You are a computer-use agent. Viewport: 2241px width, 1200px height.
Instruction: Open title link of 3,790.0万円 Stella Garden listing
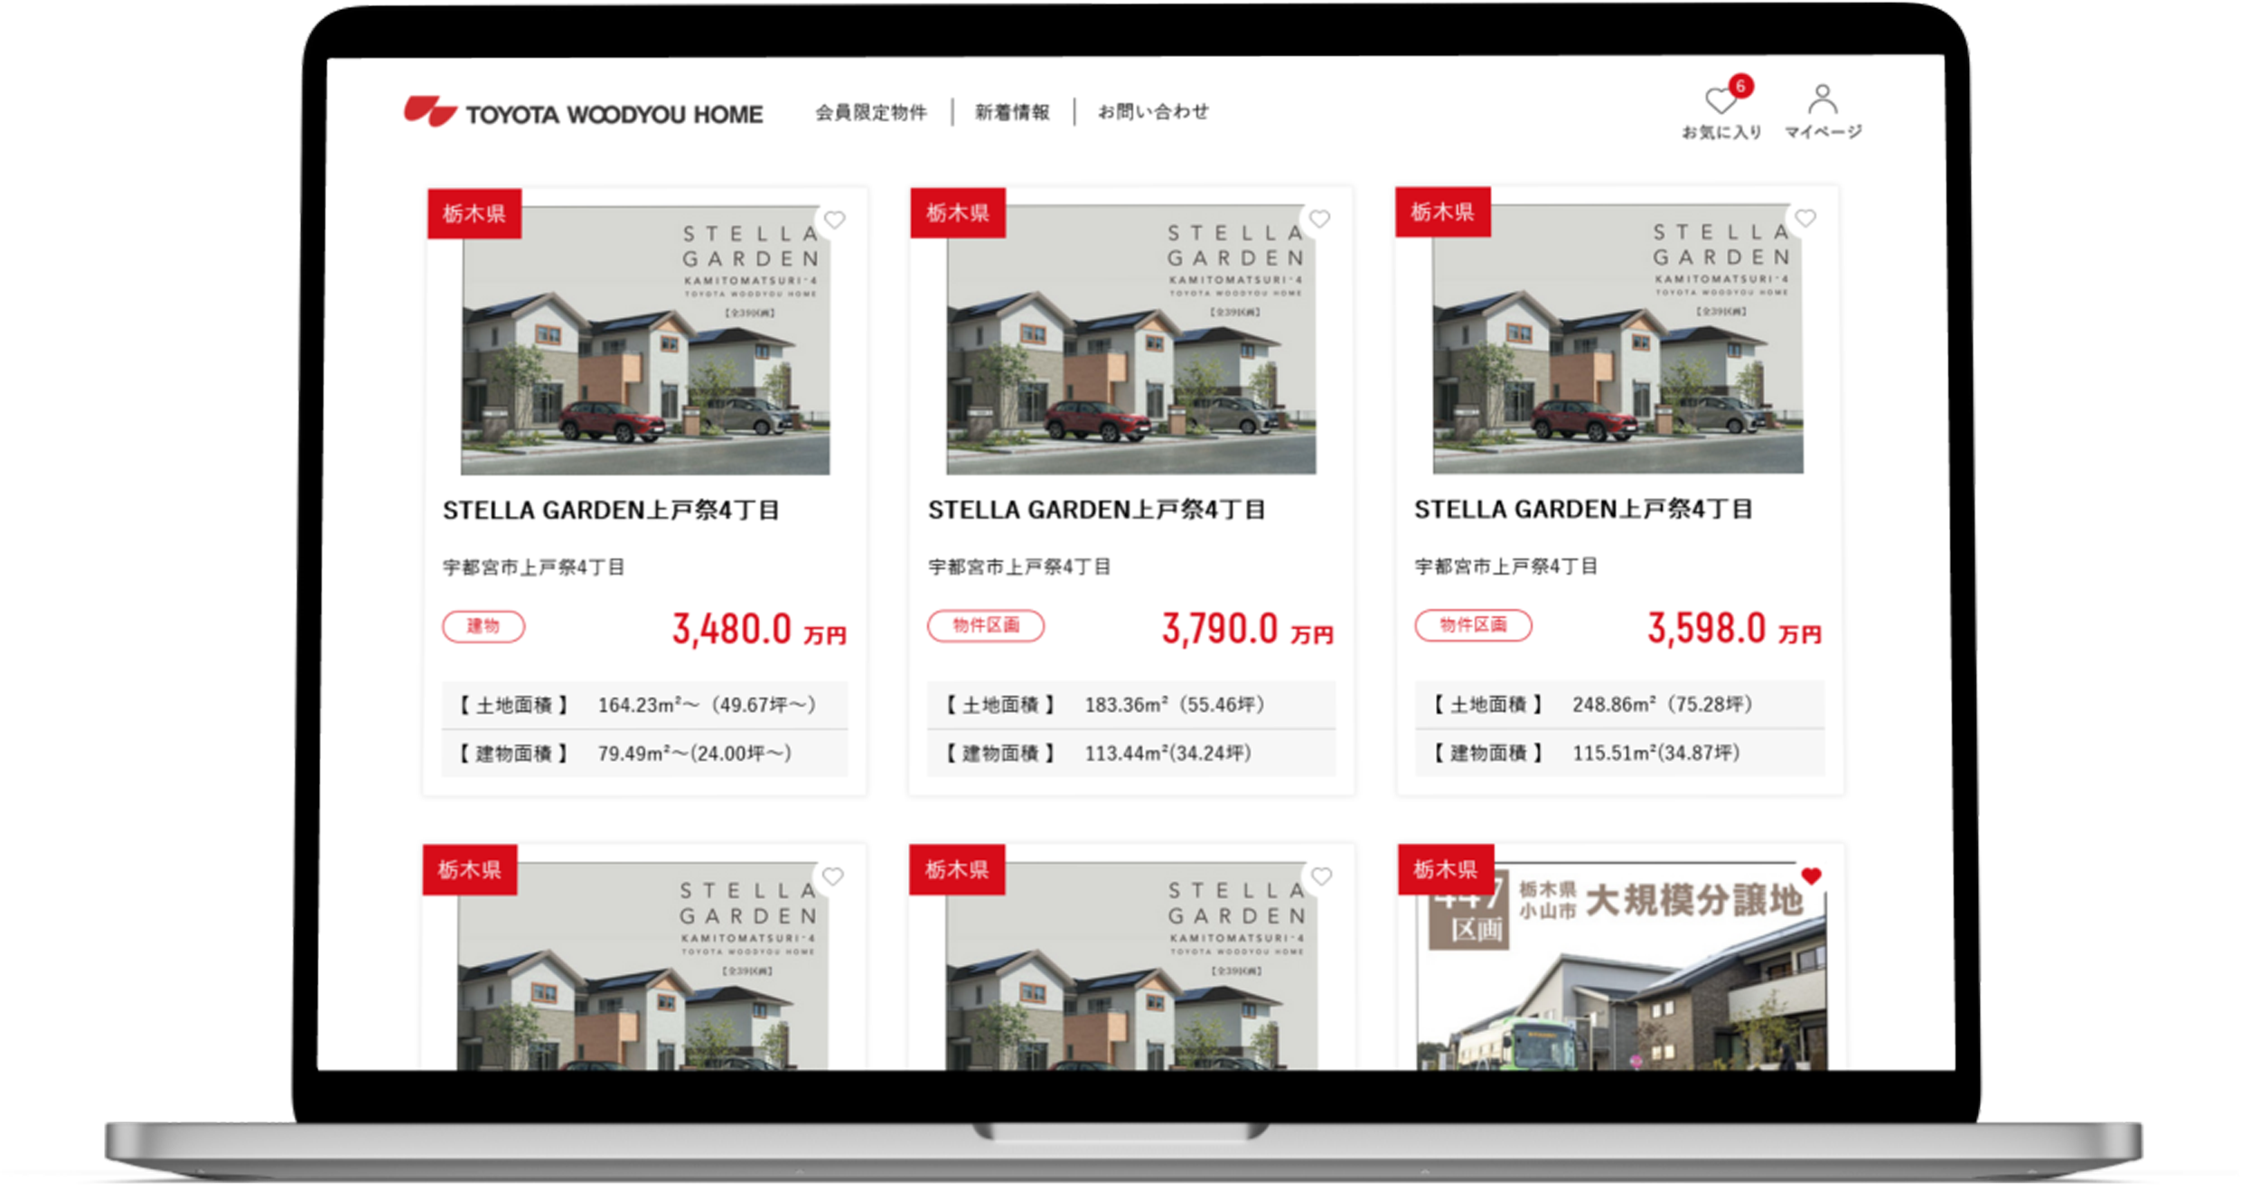point(1095,511)
